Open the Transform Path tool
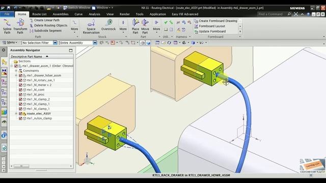Image resolution: width=326 pixels, height=183 pixels. pos(20,26)
